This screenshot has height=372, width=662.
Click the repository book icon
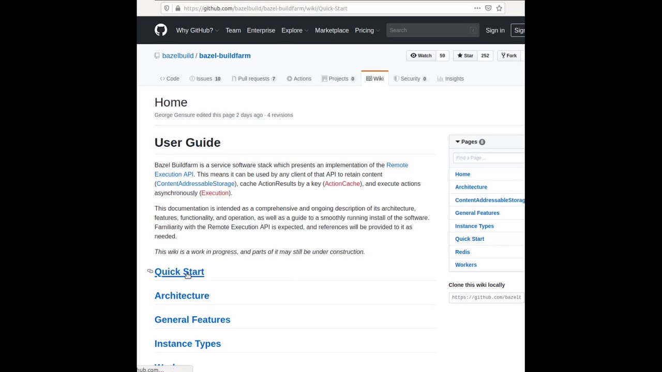[x=157, y=56]
